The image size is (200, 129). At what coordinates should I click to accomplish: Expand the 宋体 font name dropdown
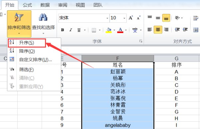[x=107, y=18]
